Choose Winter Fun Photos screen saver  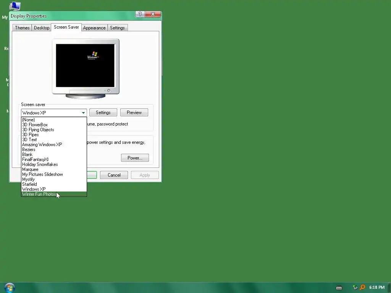(54, 194)
